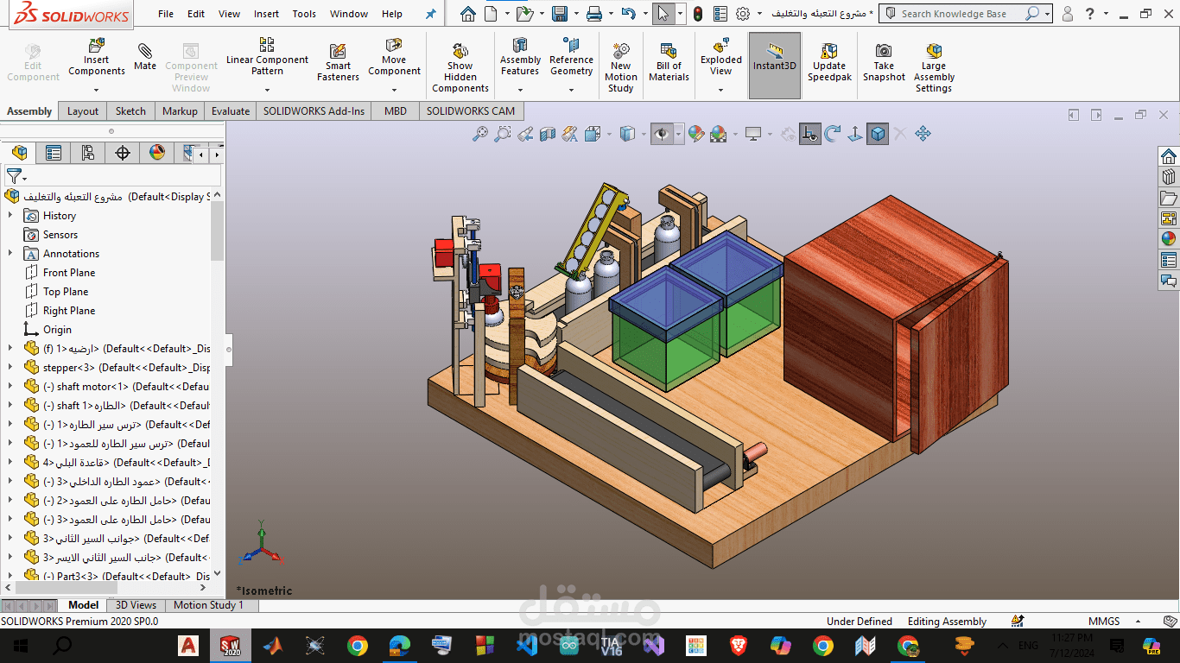Click Update Speedpak icon
The width and height of the screenshot is (1180, 663).
click(829, 62)
